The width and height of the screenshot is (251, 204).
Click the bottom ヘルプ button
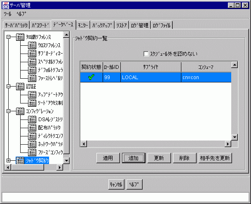134,185
